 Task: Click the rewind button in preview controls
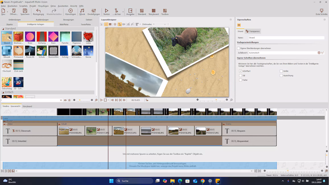point(112,100)
